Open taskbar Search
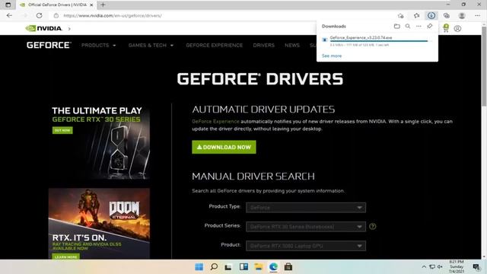Screen dimensions: 487x274 click(x=214, y=267)
